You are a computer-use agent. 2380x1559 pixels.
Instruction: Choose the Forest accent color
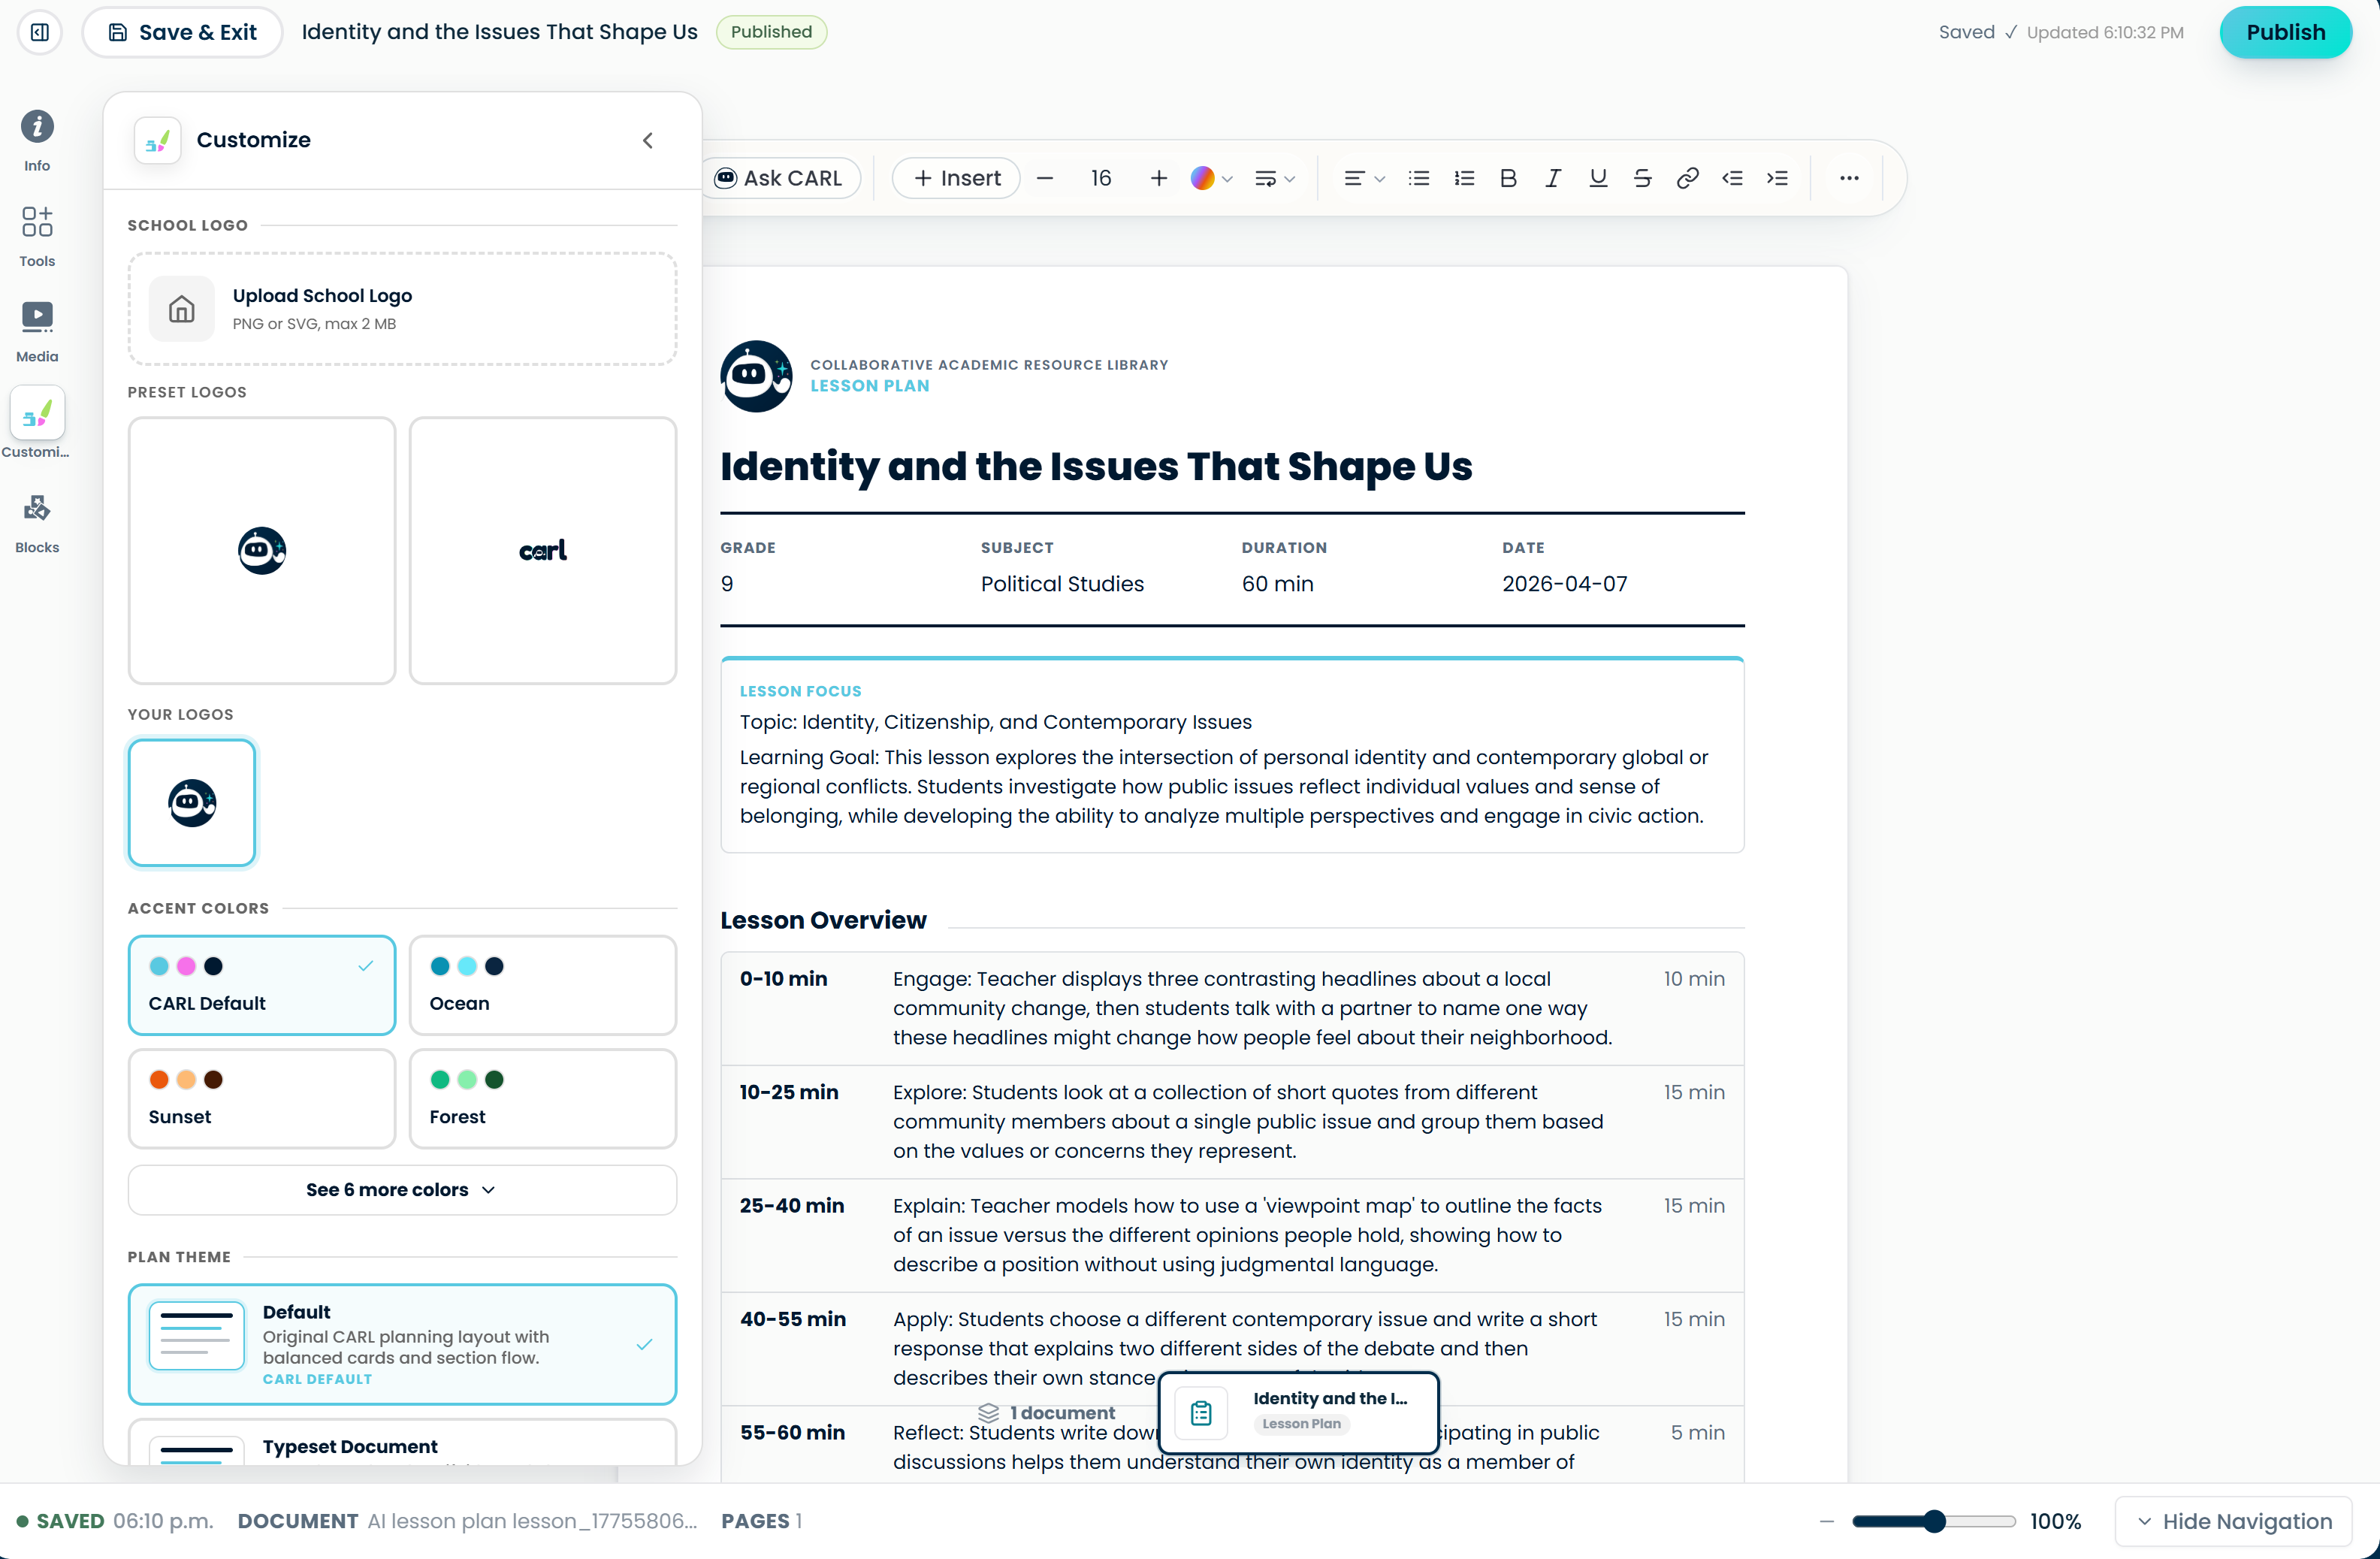[x=543, y=1098]
